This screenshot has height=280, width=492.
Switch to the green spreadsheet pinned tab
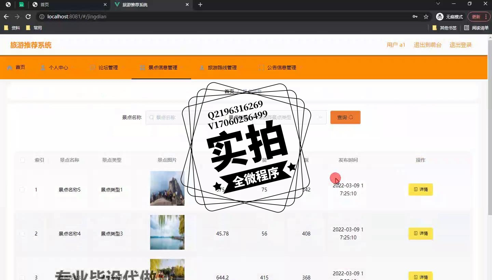[22, 5]
